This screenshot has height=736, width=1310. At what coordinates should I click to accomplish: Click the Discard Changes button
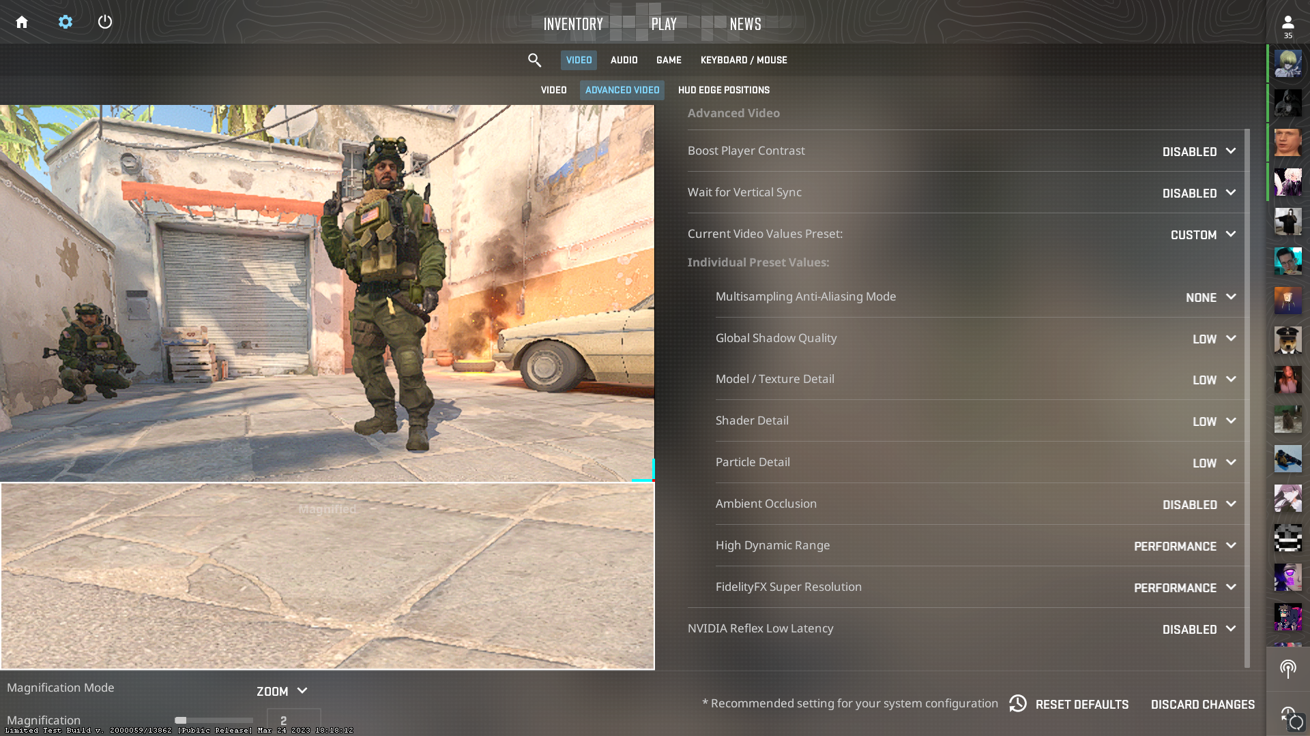point(1203,705)
